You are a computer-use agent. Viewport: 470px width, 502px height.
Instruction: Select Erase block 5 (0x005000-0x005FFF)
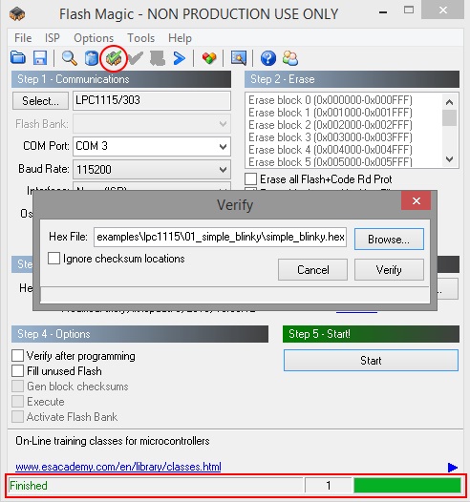click(x=331, y=162)
